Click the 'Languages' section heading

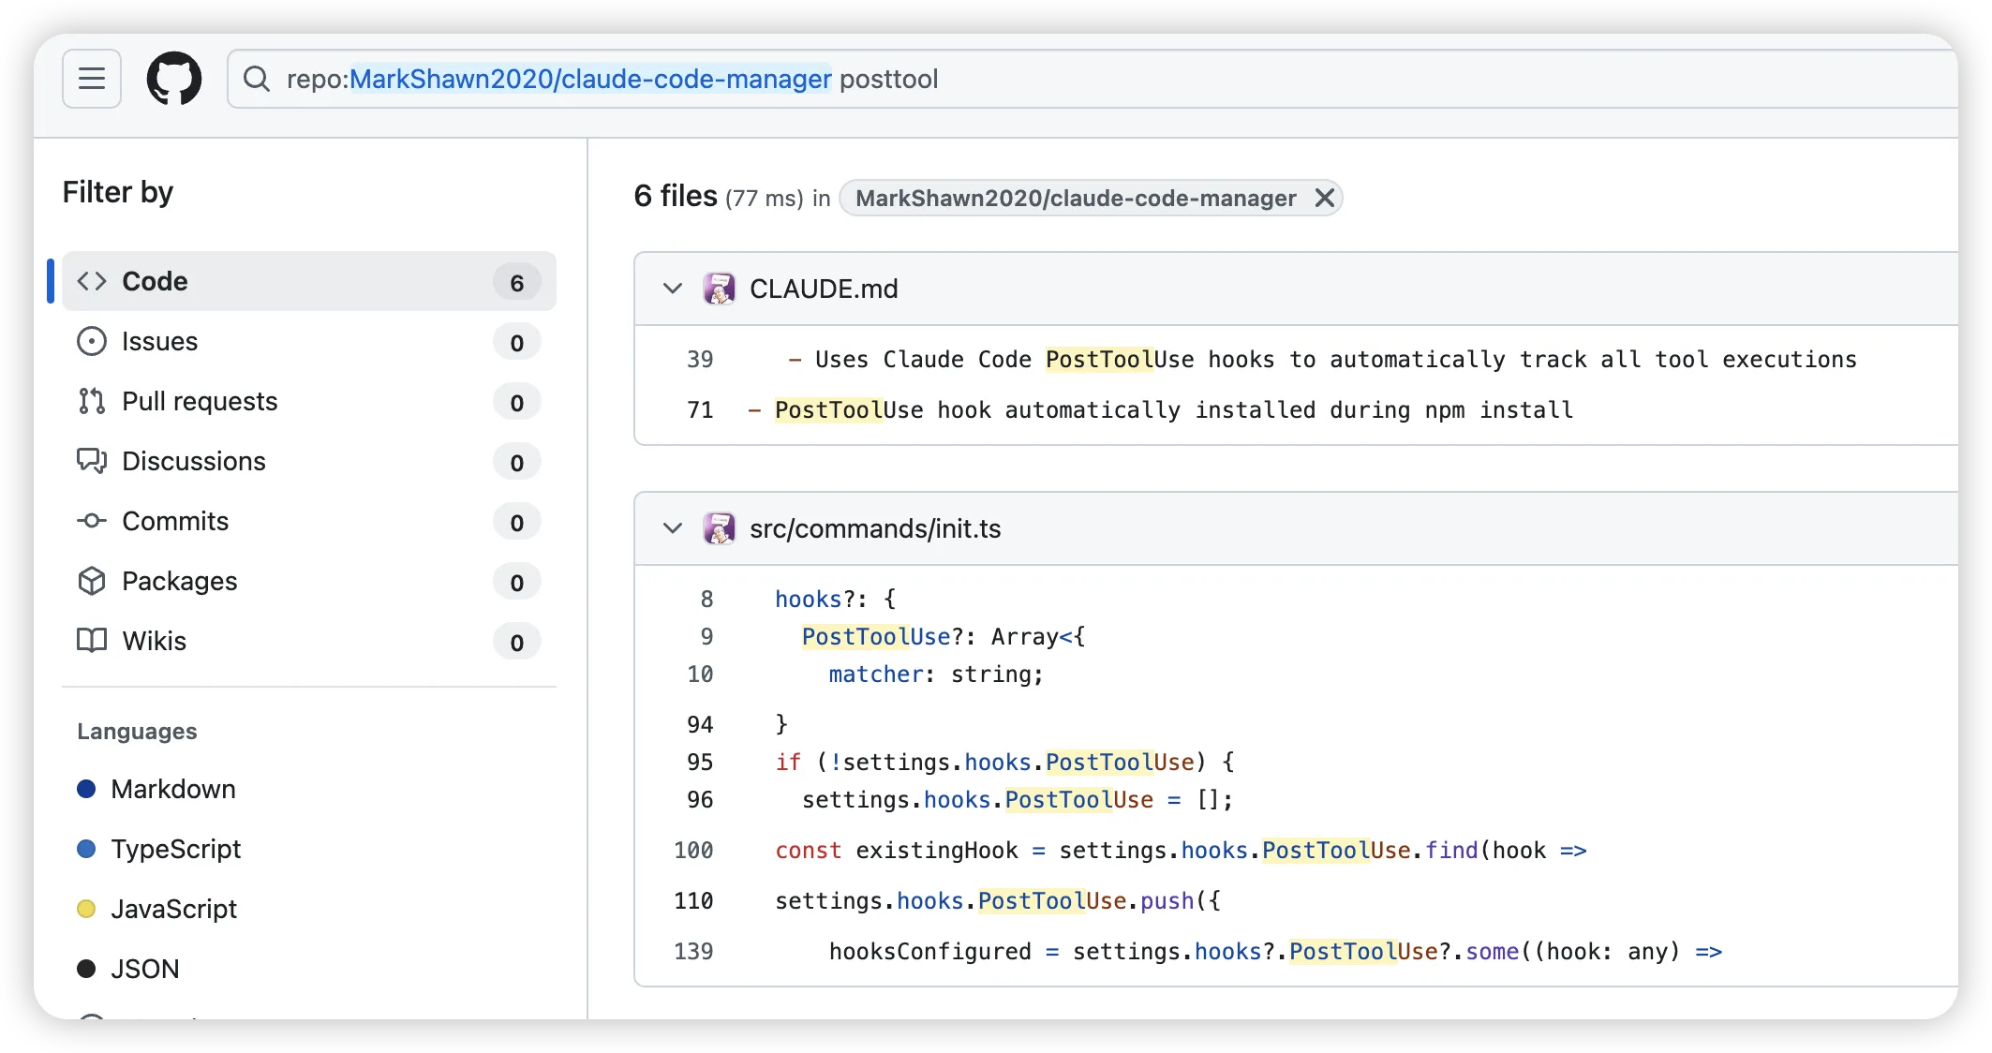[x=137, y=732]
